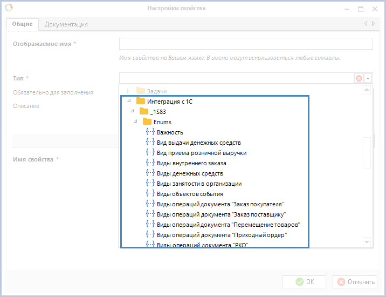The height and width of the screenshot is (297, 386).
Task: Select Виды операций документа "Заказ поставщику"
Action: (x=222, y=214)
